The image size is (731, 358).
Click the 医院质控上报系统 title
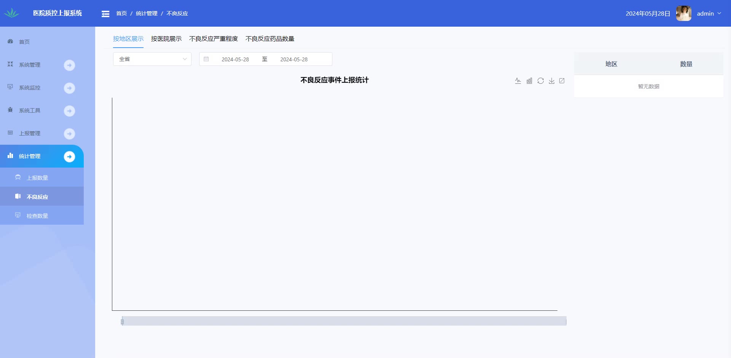tap(57, 13)
